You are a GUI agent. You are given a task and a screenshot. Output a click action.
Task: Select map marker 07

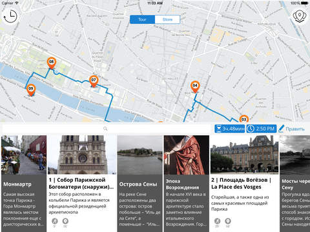pyautogui.click(x=94, y=81)
